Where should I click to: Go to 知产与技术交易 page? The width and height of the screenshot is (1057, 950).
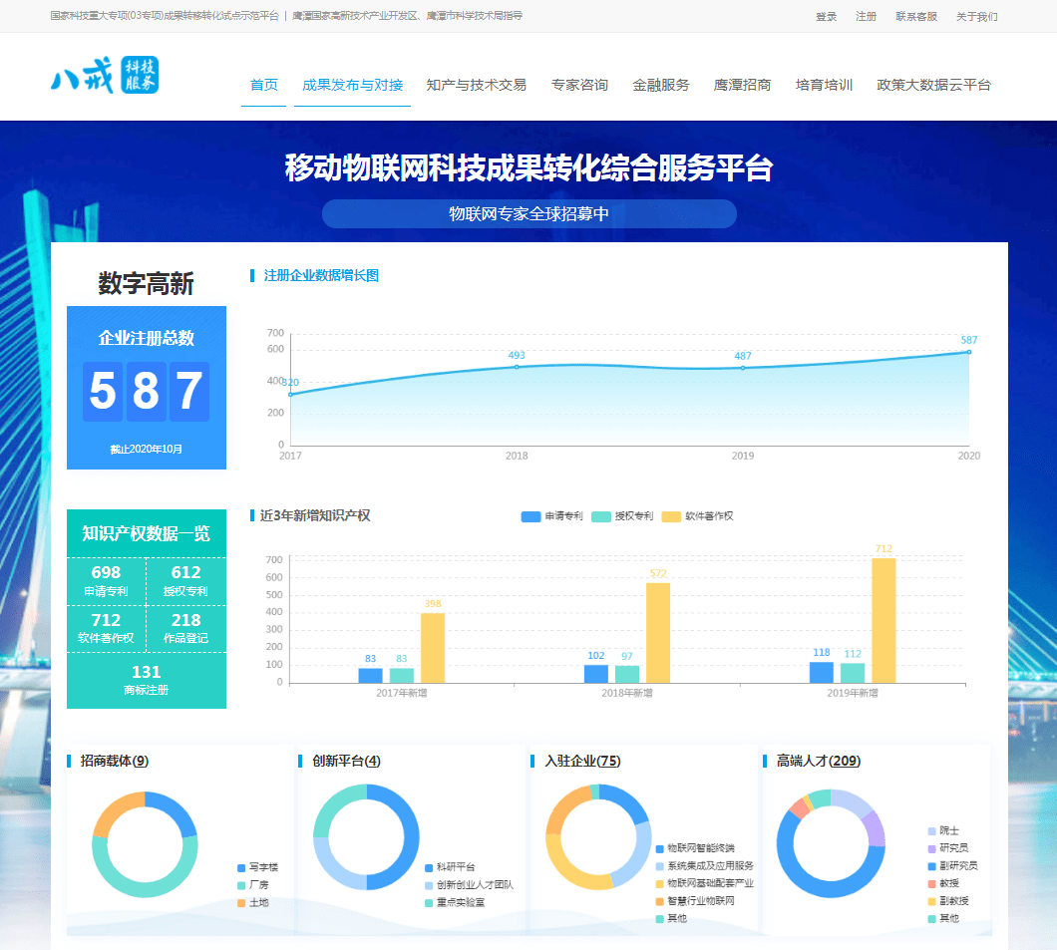[x=476, y=85]
